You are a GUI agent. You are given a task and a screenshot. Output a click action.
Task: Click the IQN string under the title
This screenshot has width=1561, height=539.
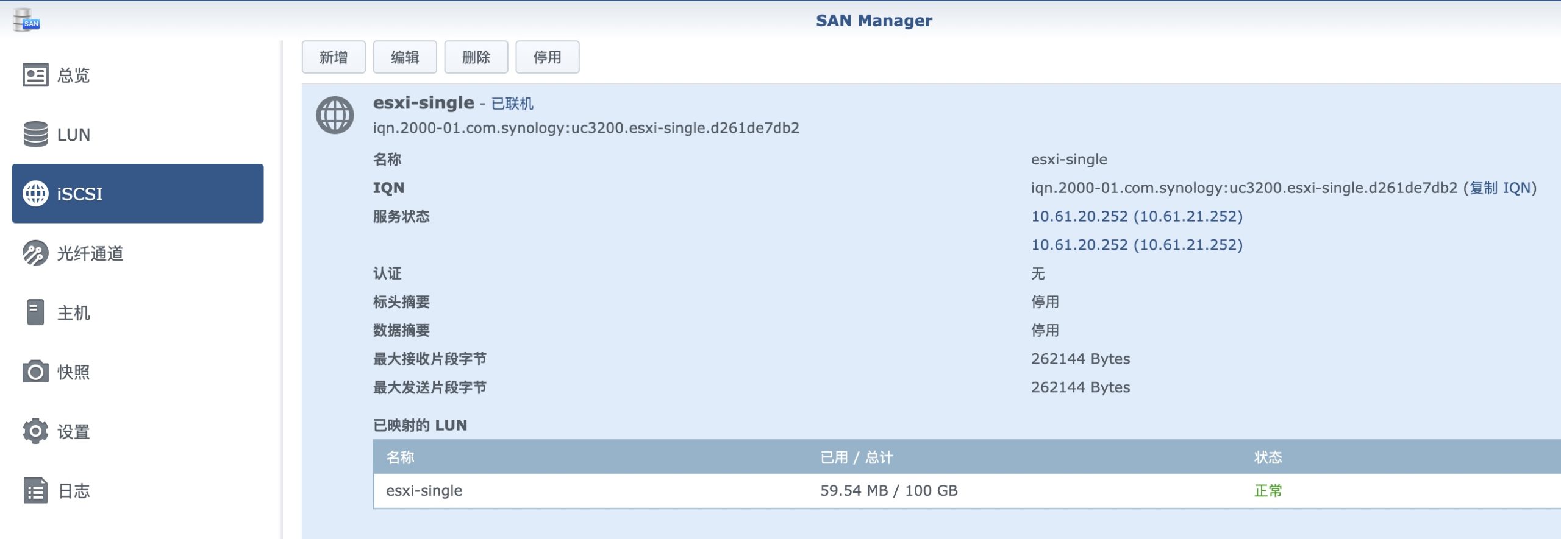point(586,128)
